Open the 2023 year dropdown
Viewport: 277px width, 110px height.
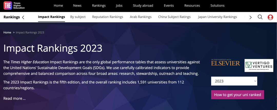(234, 81)
